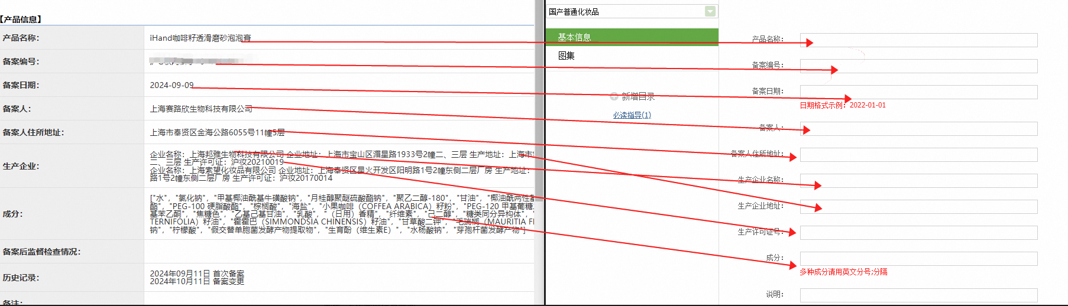Click the 上海赛路欣生物科技有限公司 filer value
1068x306 pixels.
(x=201, y=109)
